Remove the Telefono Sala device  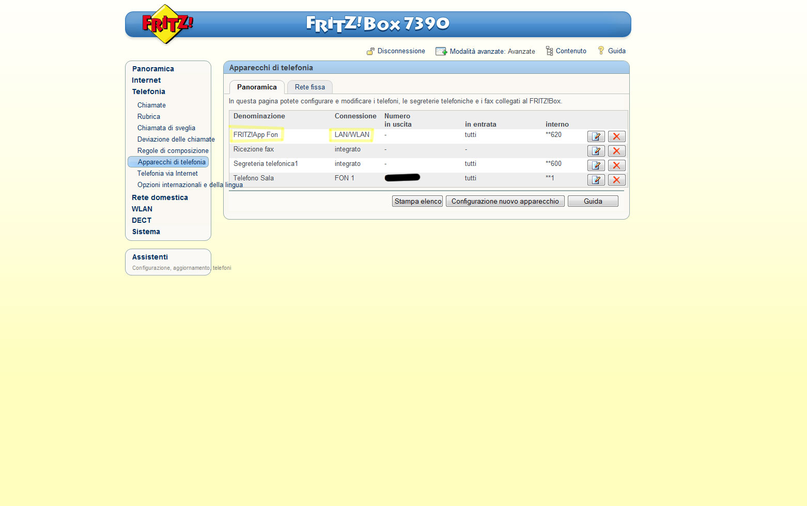pyautogui.click(x=616, y=180)
